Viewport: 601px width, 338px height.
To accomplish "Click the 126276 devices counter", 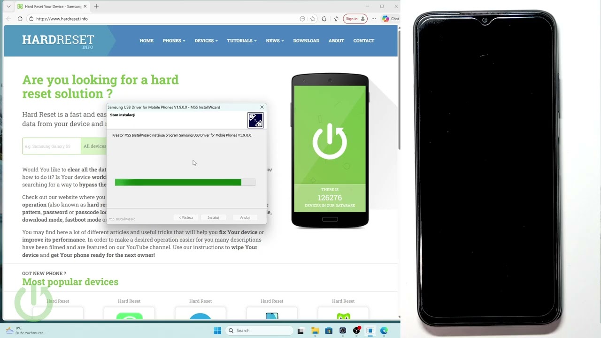I will click(x=330, y=198).
